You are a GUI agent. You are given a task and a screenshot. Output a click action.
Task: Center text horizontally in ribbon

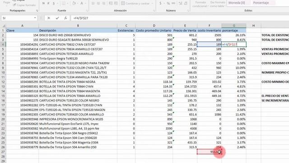tap(98, 3)
